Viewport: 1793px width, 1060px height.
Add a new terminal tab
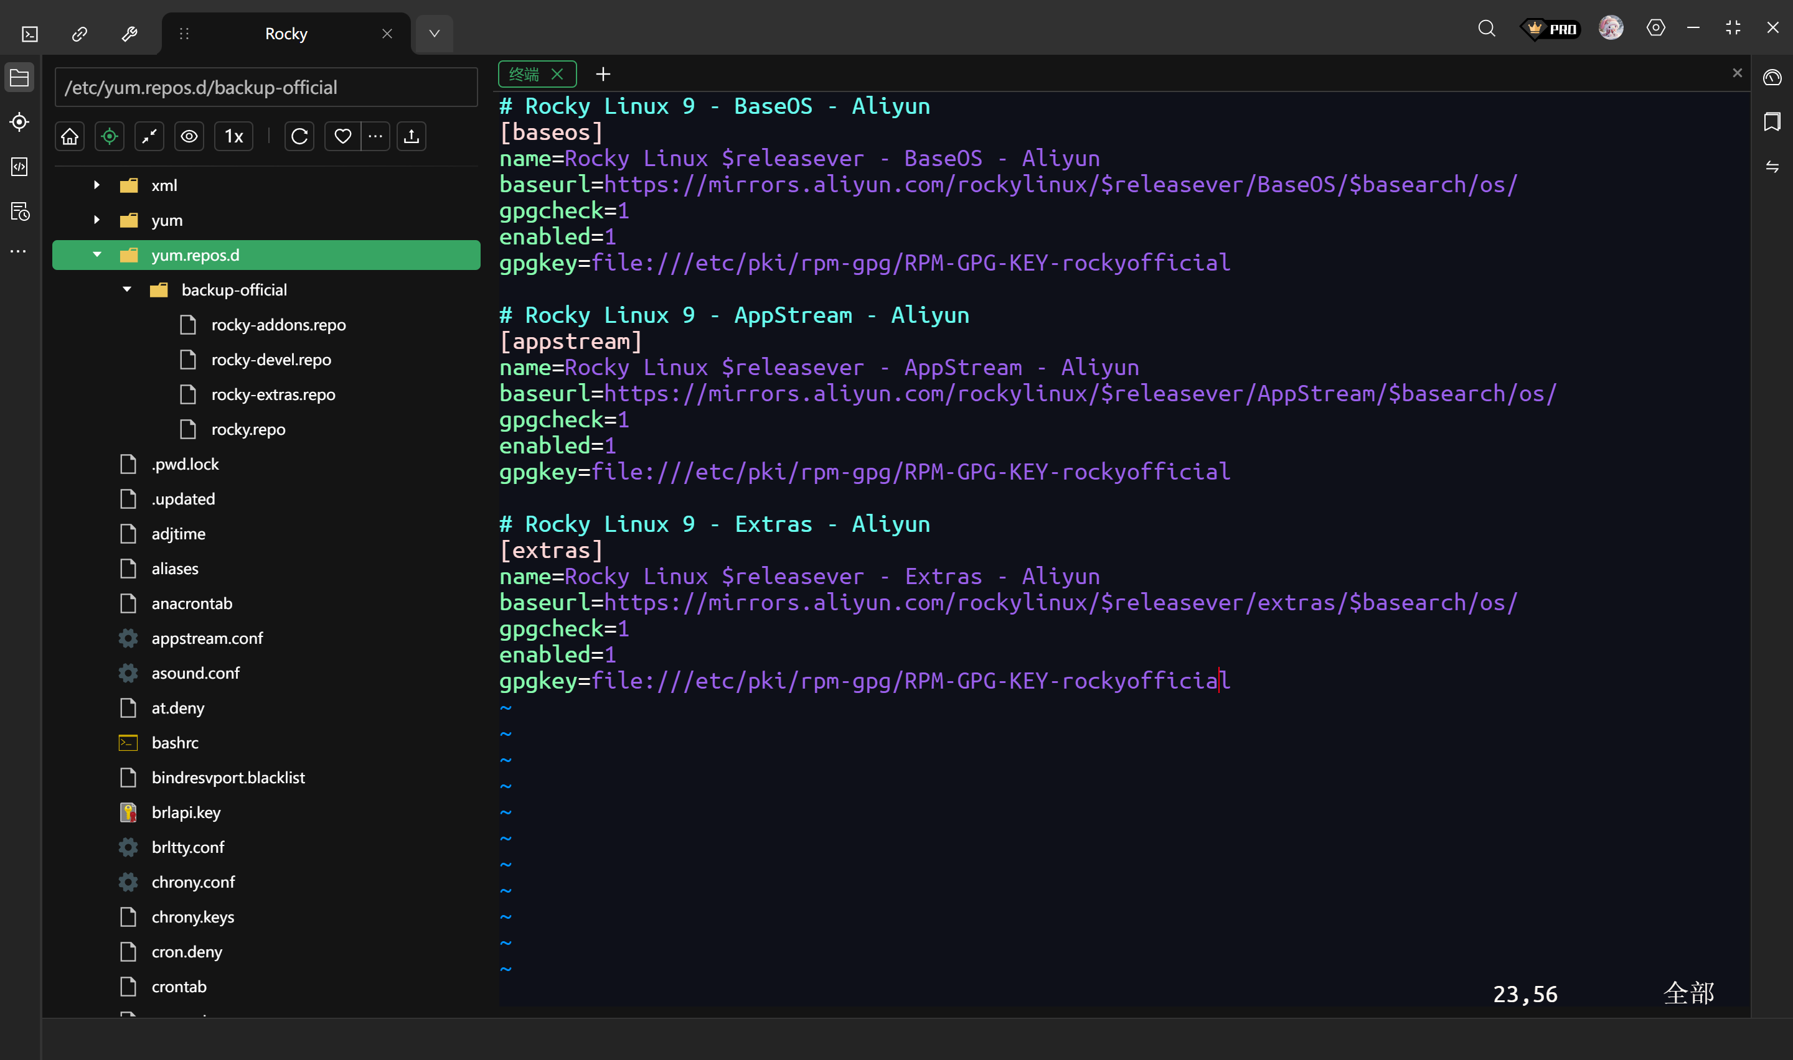(x=603, y=74)
